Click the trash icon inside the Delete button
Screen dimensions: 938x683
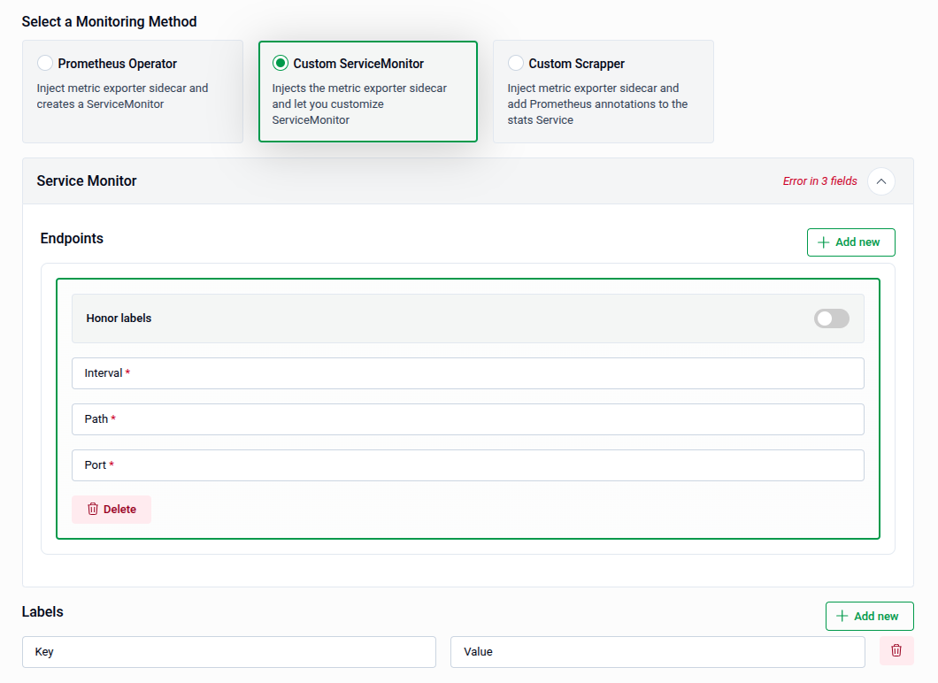coord(92,509)
